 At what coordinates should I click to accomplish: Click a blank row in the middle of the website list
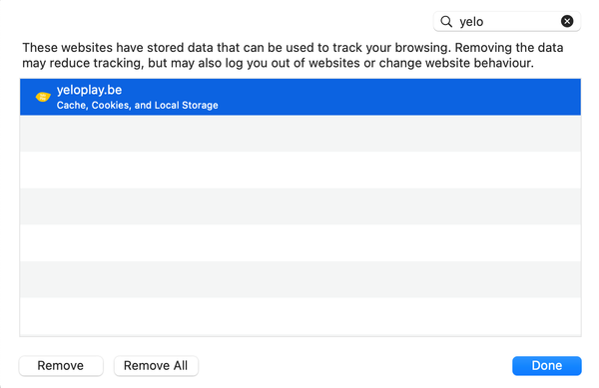(x=300, y=206)
